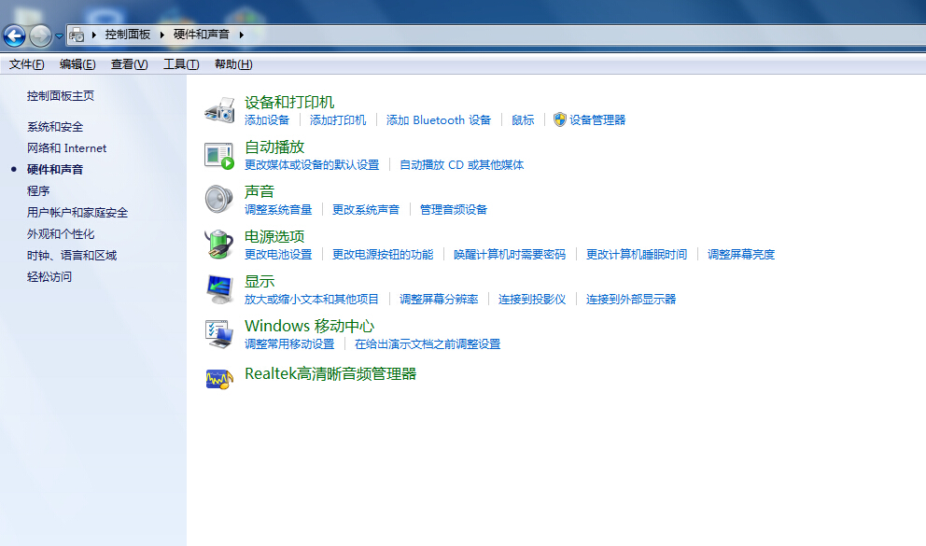926x546 pixels.
Task: Open 外观和个性化 in sidebar
Action: coord(61,233)
